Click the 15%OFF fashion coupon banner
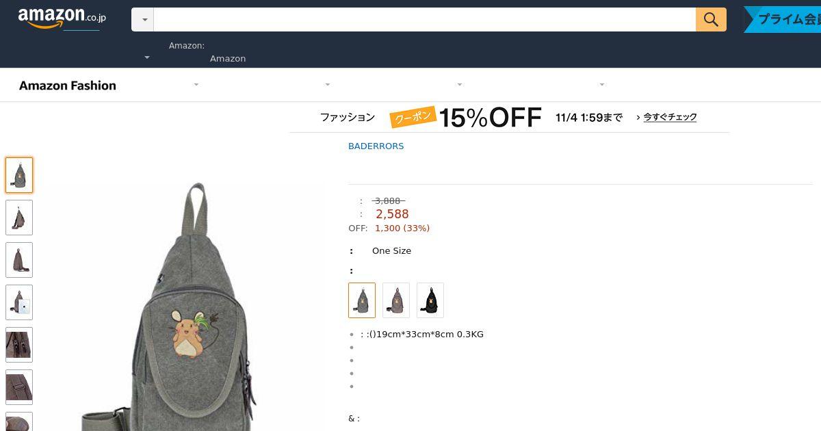The height and width of the screenshot is (431, 821). click(x=509, y=117)
